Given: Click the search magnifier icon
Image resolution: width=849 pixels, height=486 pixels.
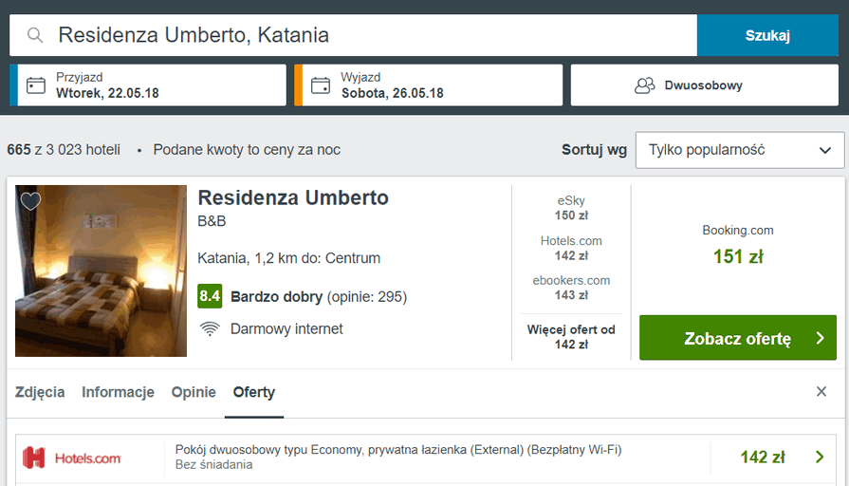Looking at the screenshot, I should (35, 35).
